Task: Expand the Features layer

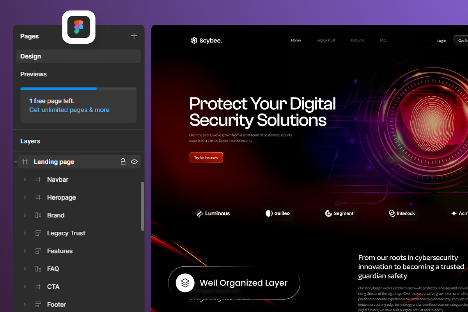Action: [x=25, y=251]
